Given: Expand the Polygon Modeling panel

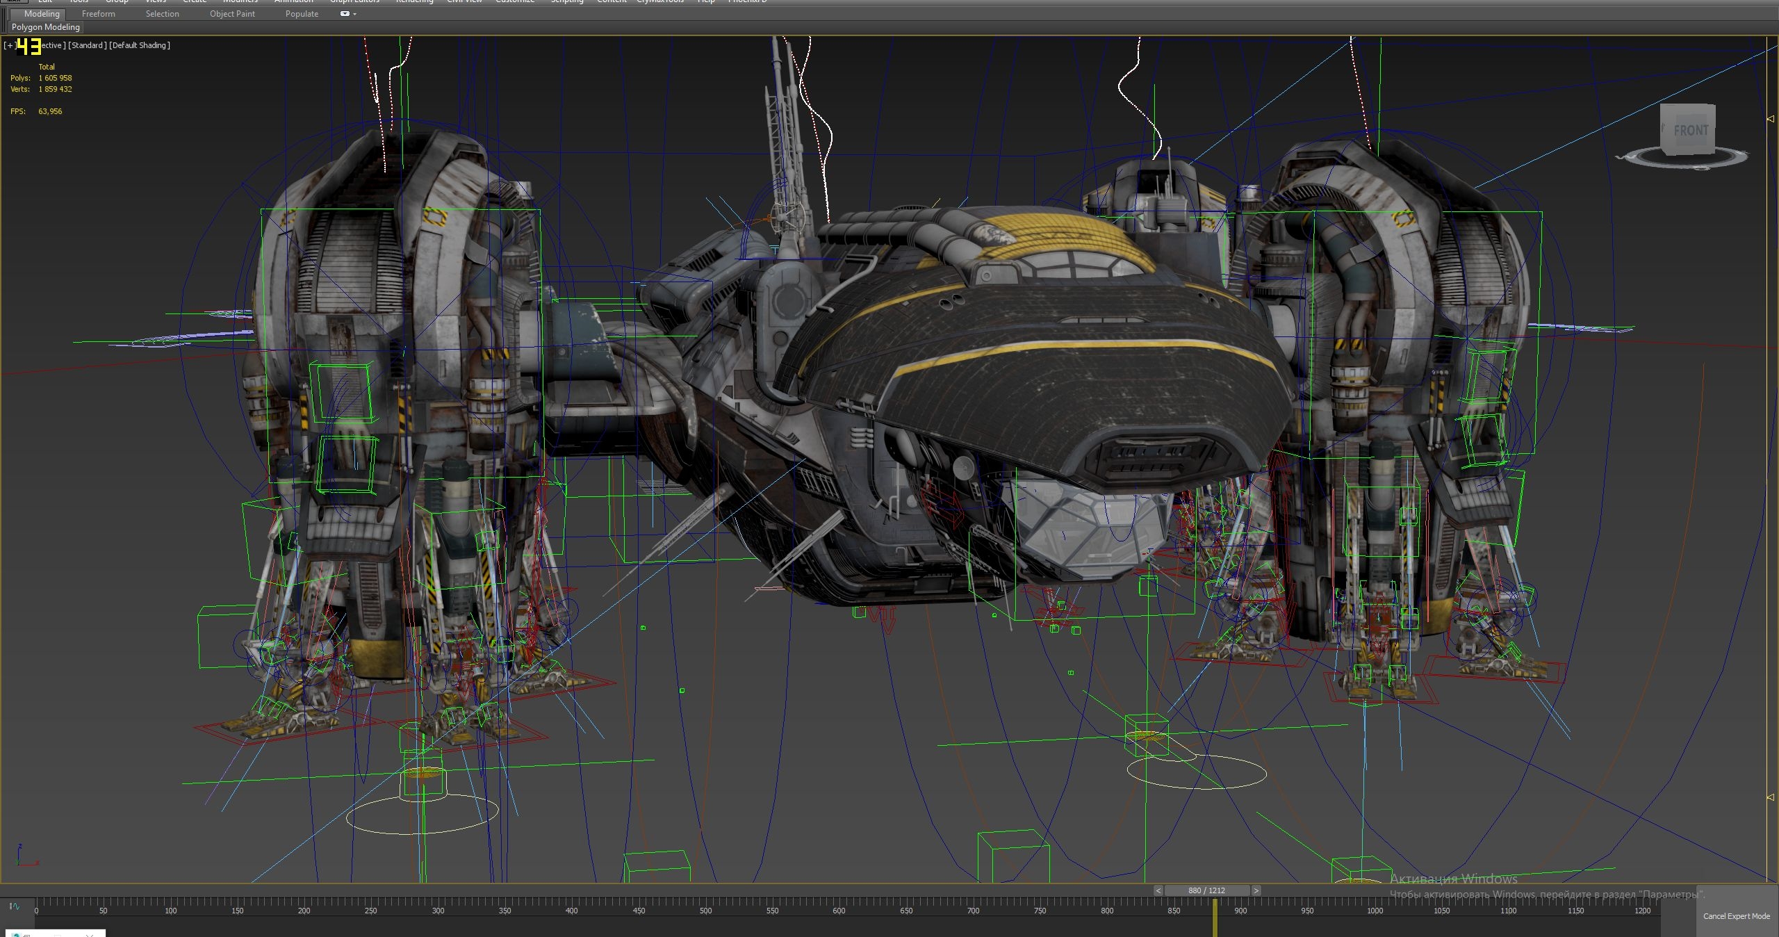Looking at the screenshot, I should (x=44, y=27).
